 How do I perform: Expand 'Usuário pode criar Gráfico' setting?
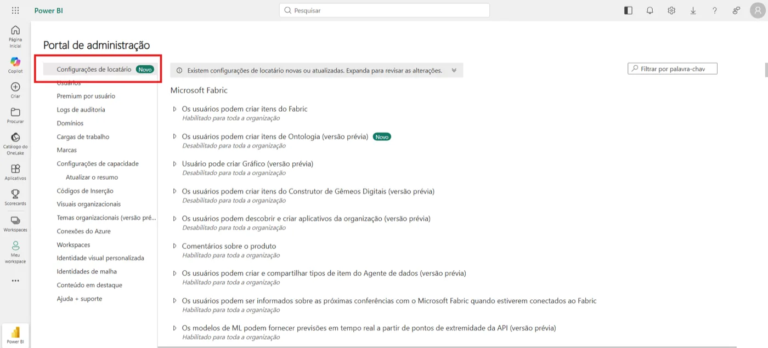175,164
